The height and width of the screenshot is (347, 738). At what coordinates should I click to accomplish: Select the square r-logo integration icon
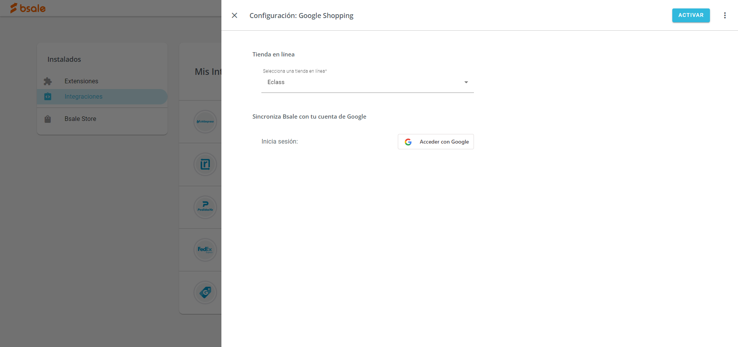(x=205, y=164)
